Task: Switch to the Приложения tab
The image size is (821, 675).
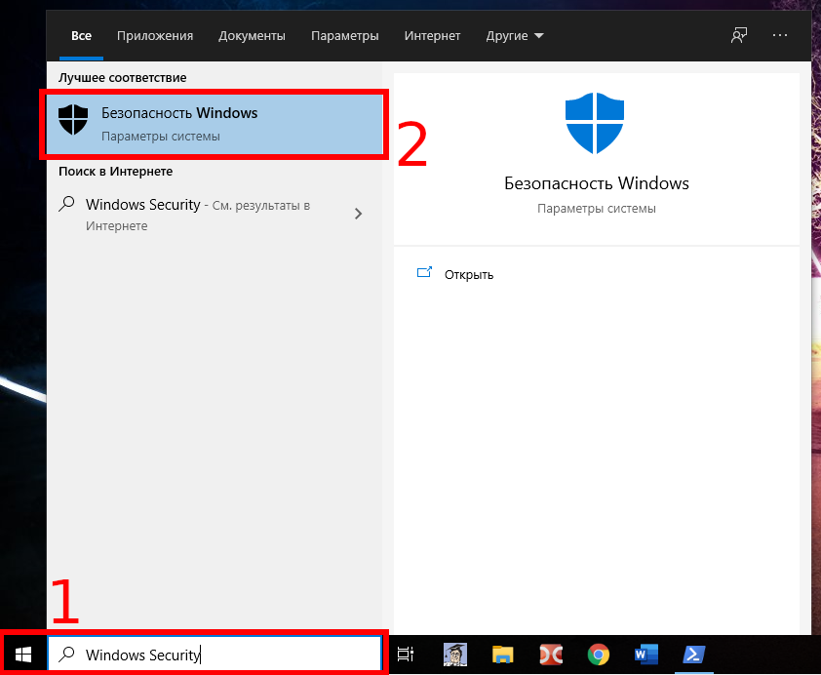Action: (155, 36)
